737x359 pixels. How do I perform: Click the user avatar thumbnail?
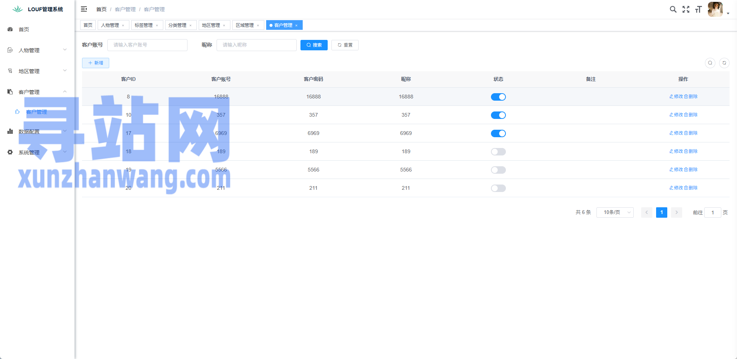coord(715,9)
